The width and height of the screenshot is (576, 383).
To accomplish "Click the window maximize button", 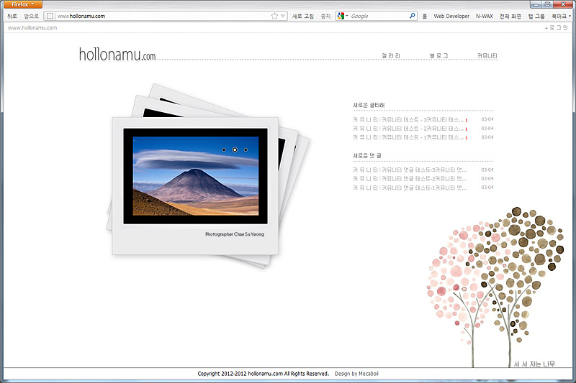I will click(547, 4).
